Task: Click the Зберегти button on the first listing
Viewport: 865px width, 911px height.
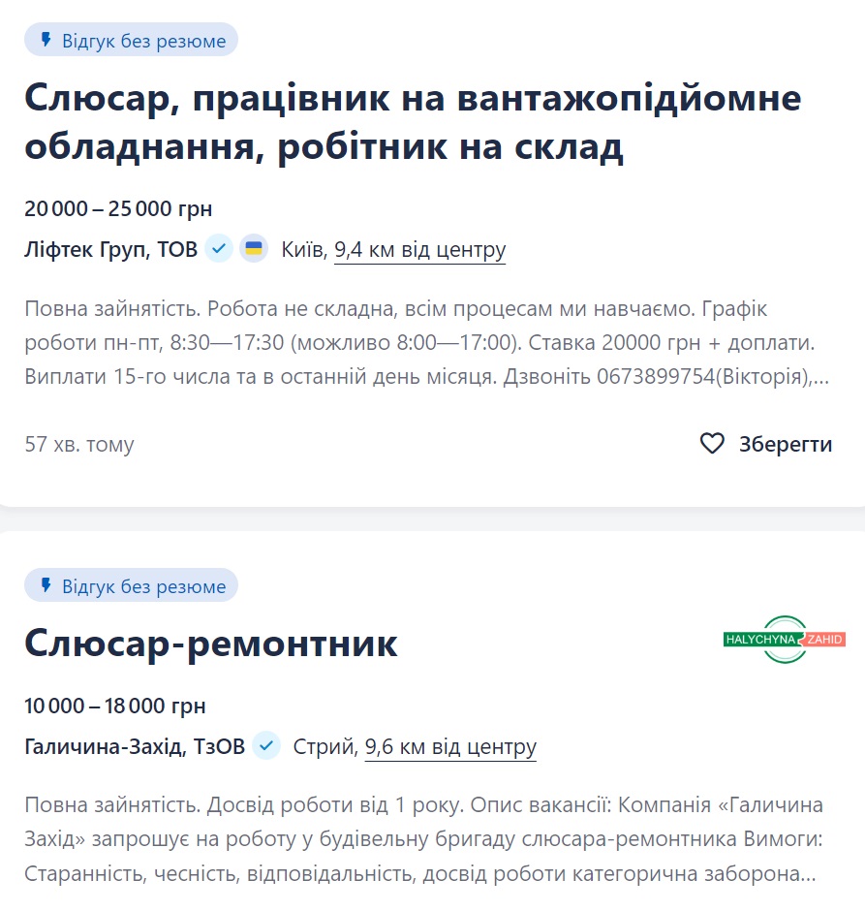Action: pyautogui.click(x=787, y=443)
